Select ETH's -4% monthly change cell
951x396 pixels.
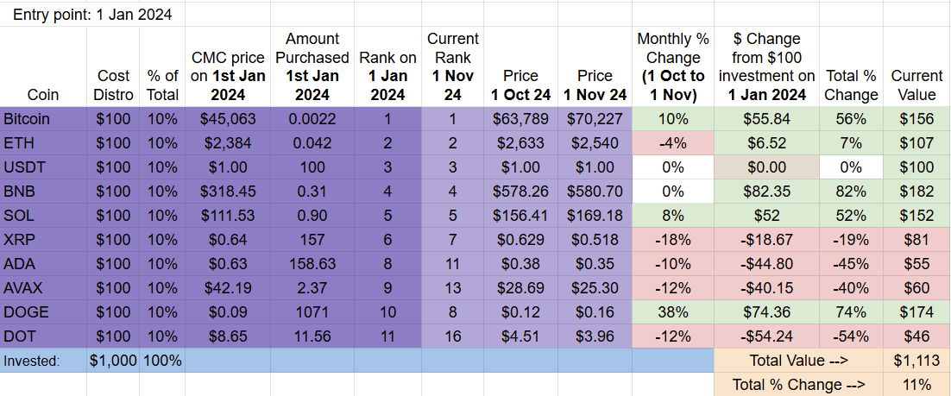pyautogui.click(x=673, y=143)
